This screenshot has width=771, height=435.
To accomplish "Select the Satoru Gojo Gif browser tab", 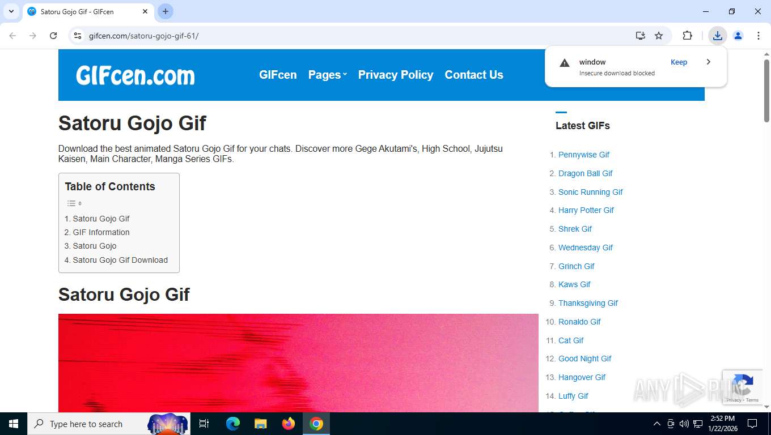I will pos(87,11).
